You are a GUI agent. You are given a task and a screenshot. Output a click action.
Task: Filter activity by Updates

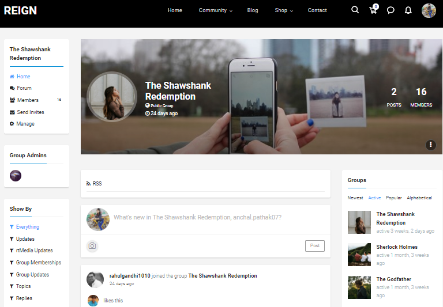tap(22, 239)
